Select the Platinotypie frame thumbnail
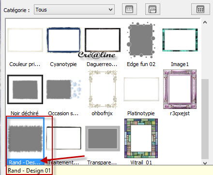The width and height of the screenshot is (213, 175). [141, 89]
